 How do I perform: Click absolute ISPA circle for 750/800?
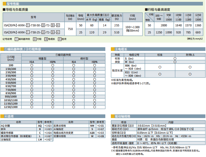[x=95, y=90]
